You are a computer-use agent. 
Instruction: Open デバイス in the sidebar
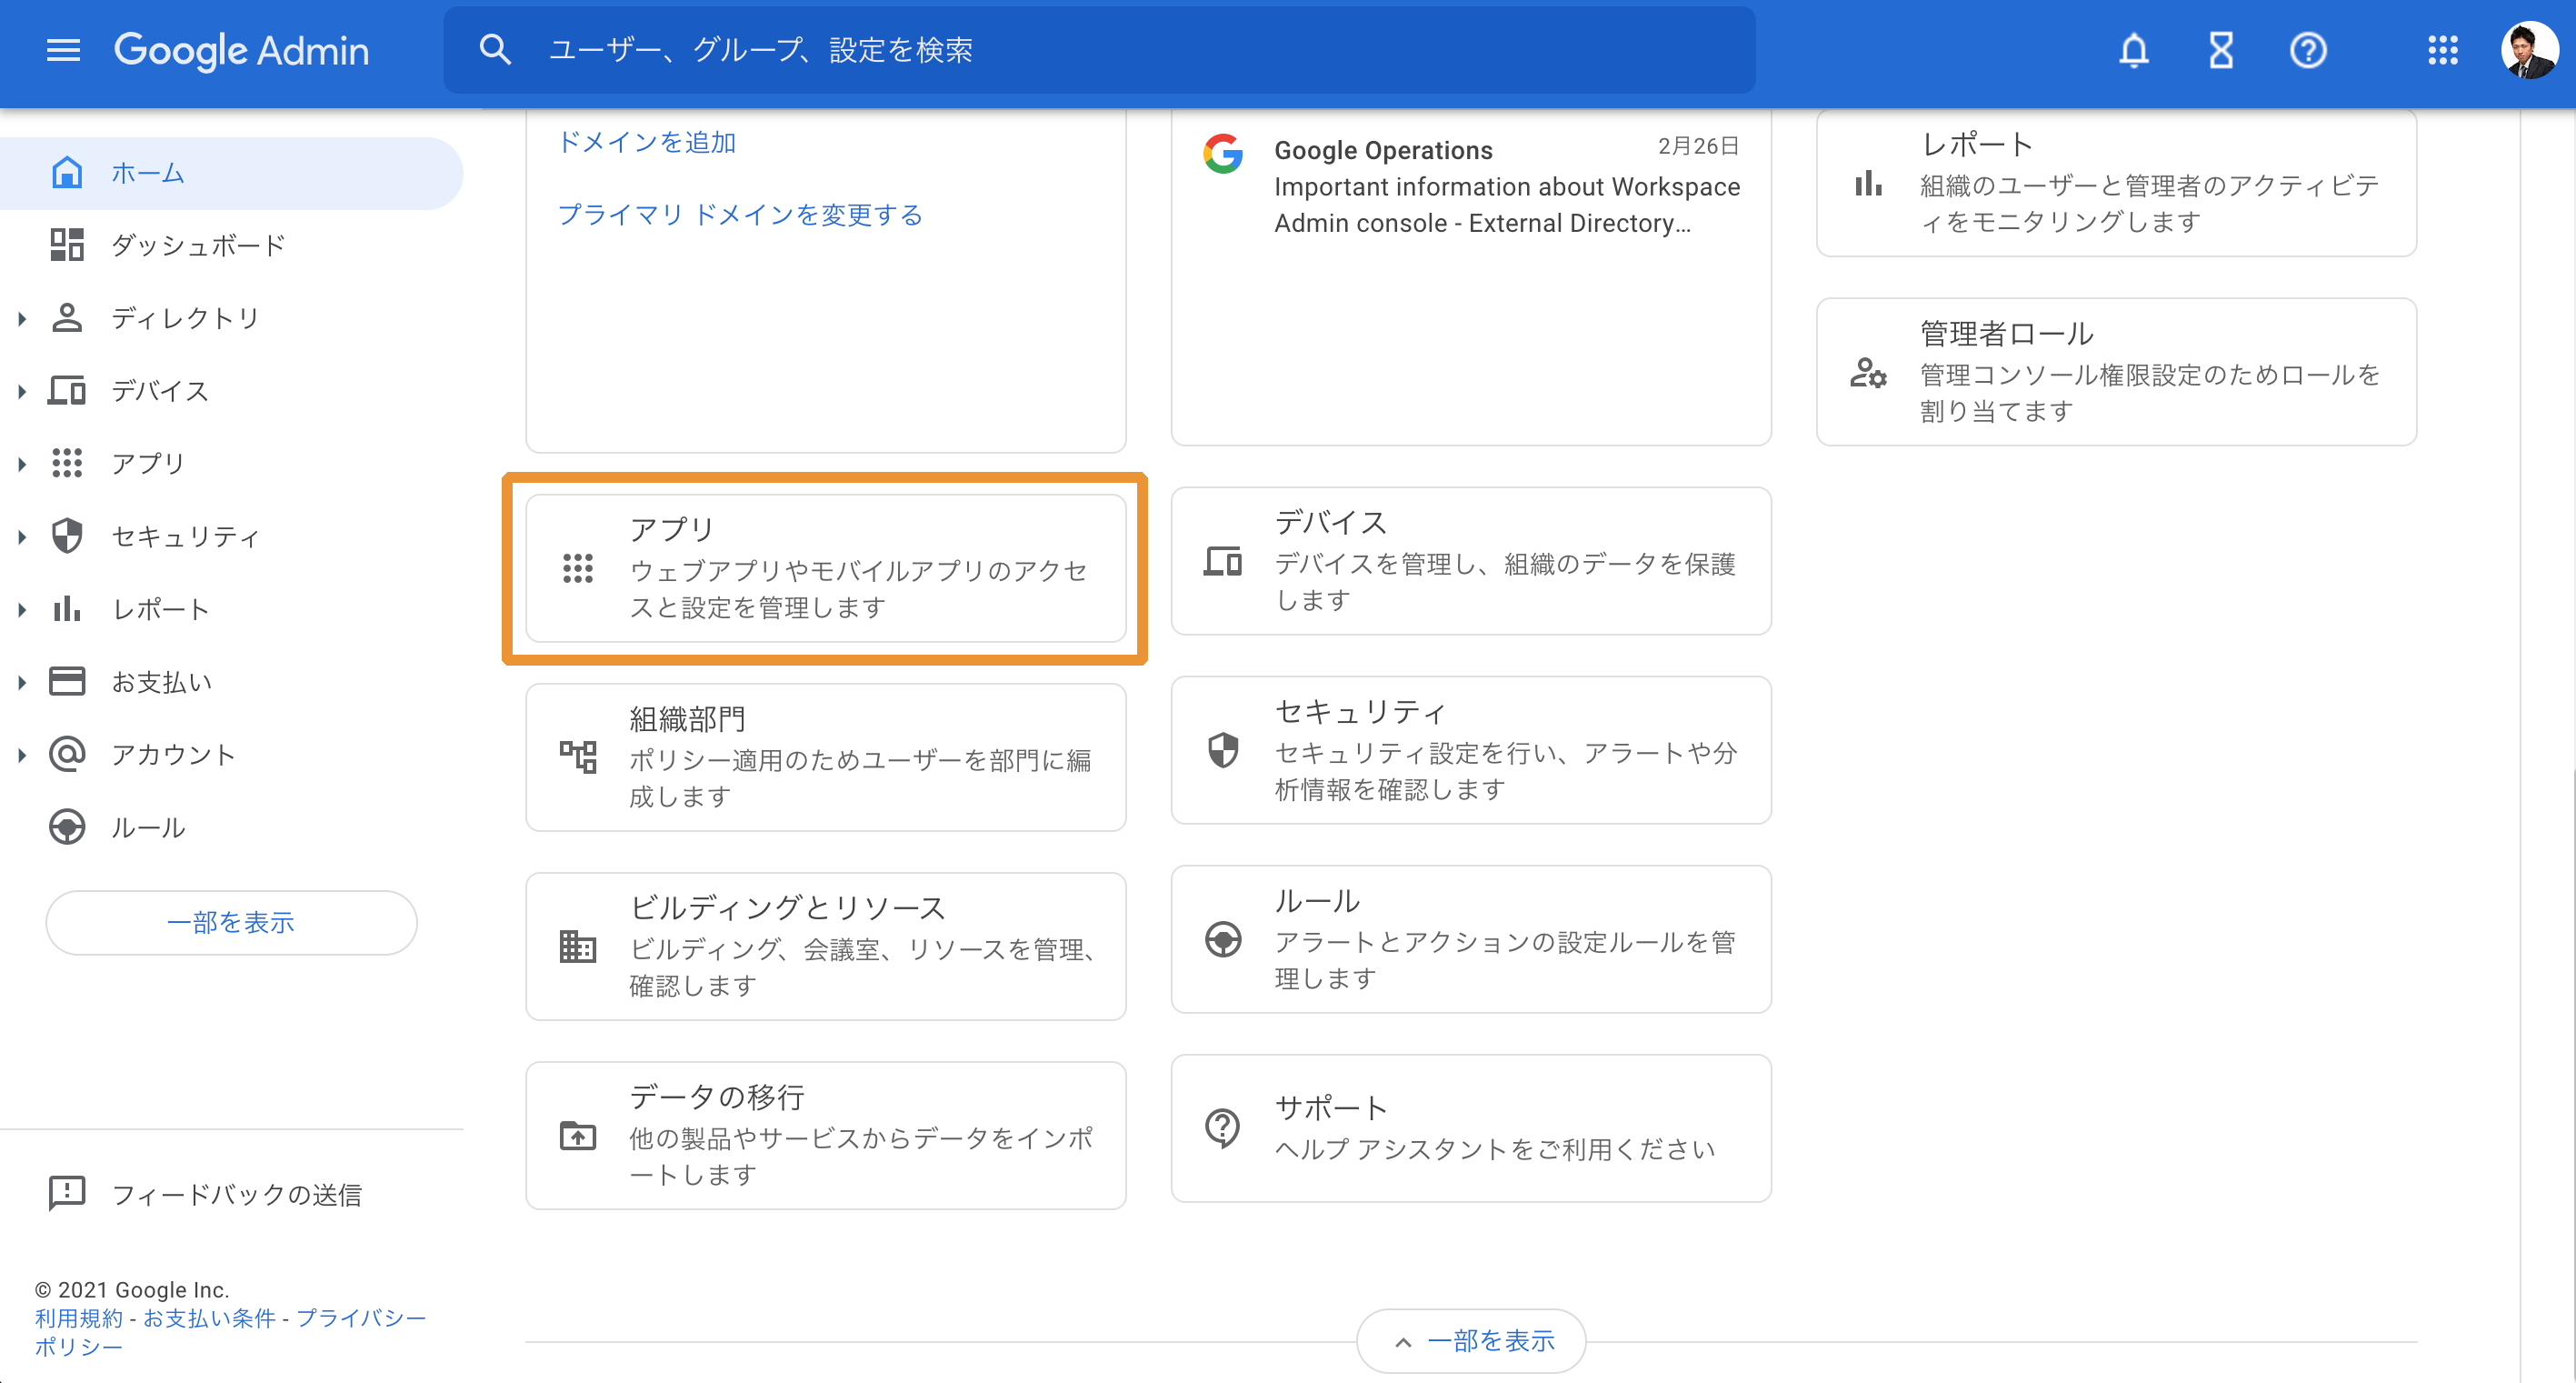click(231, 391)
